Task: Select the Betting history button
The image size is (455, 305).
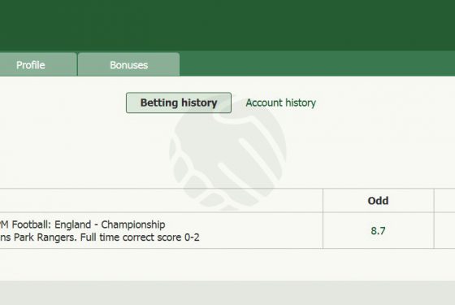Action: tap(179, 102)
